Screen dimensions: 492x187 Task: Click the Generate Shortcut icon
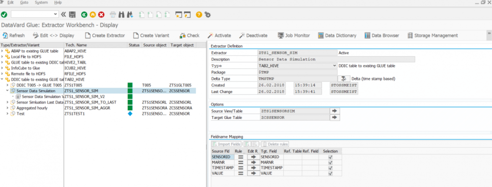[x=187, y=14]
